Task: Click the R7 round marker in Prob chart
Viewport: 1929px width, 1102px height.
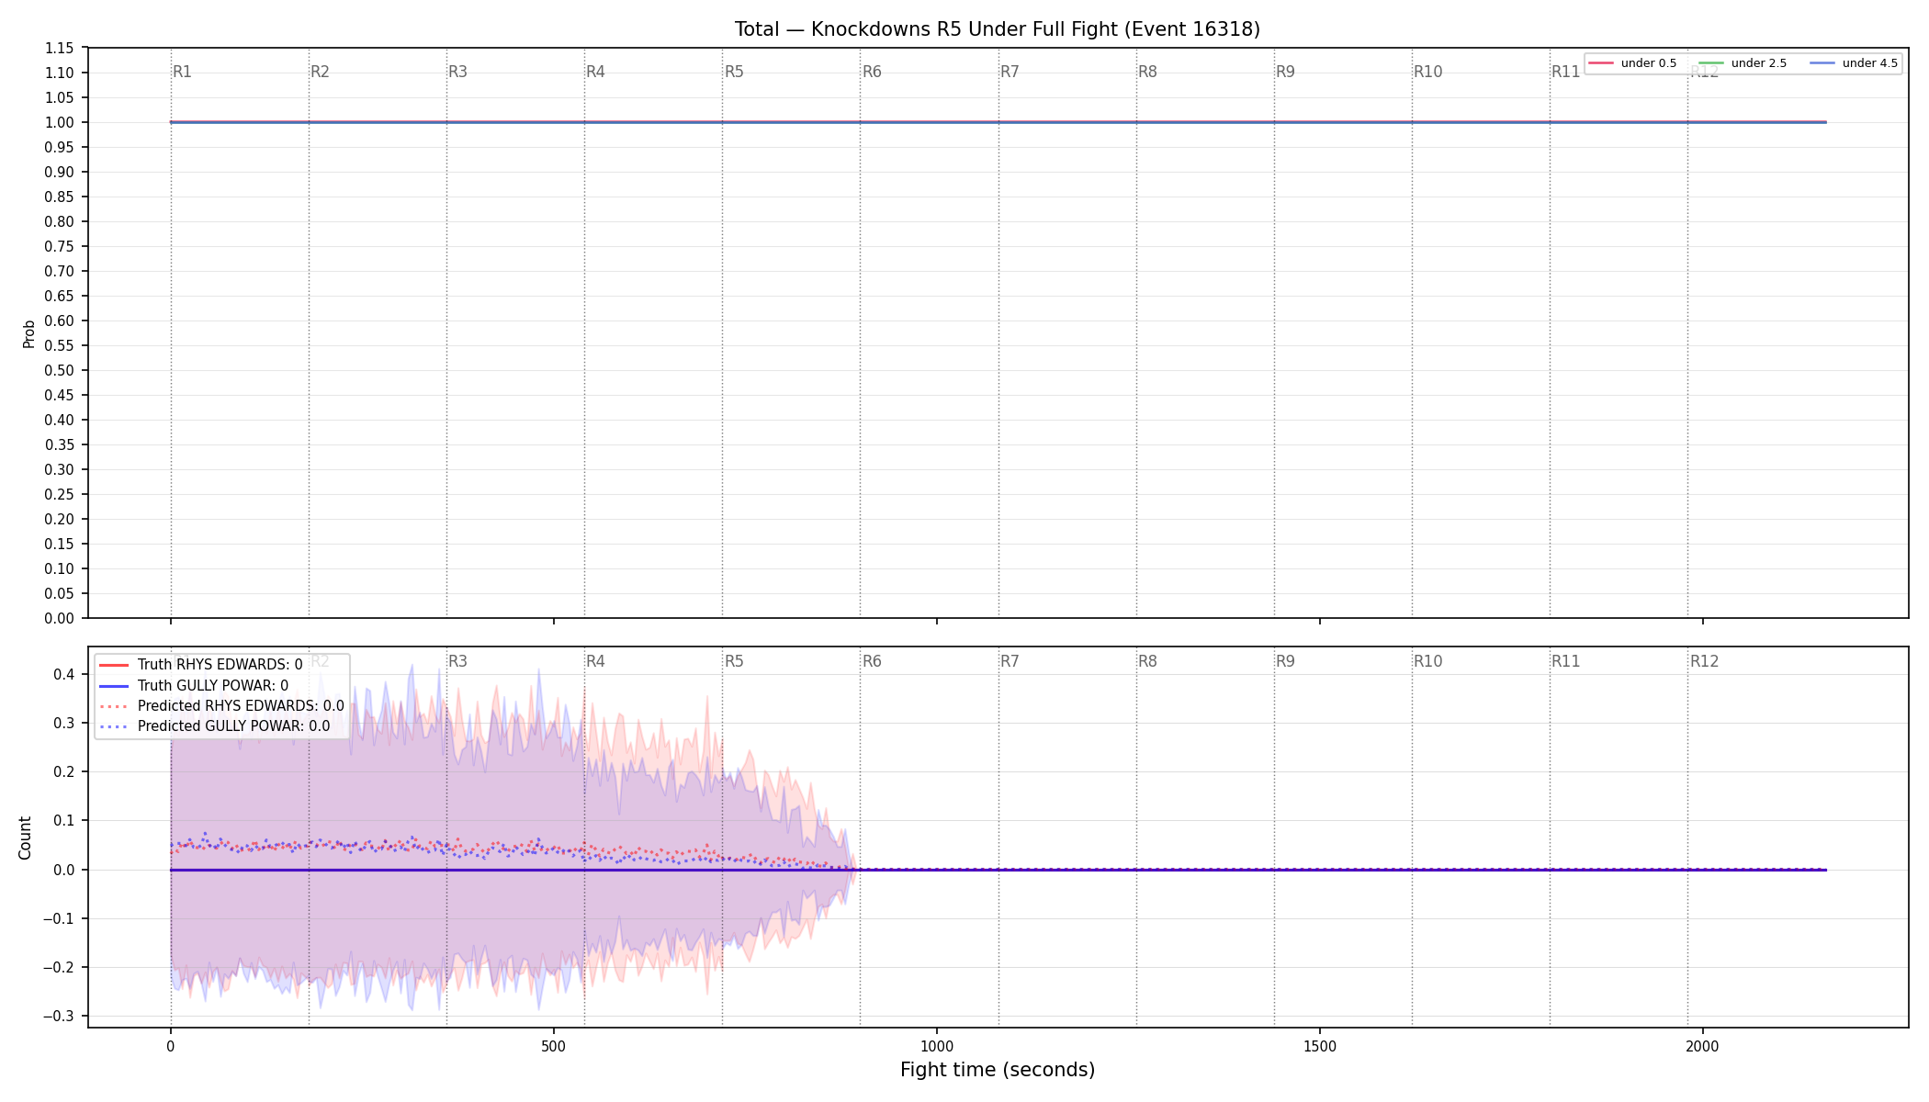Action: tap(1010, 72)
